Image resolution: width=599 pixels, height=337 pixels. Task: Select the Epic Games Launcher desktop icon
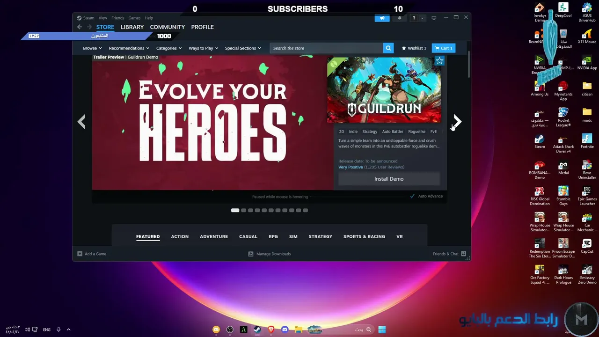[587, 196]
